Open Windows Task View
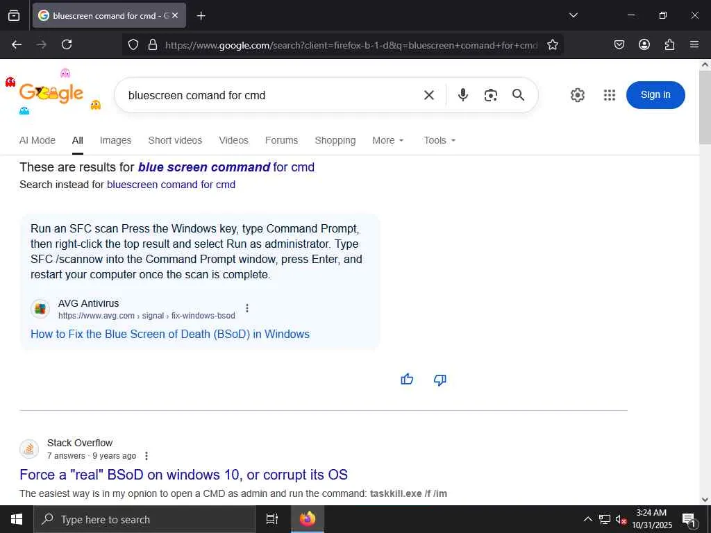Screen dimensions: 711x533 [x=271, y=519]
